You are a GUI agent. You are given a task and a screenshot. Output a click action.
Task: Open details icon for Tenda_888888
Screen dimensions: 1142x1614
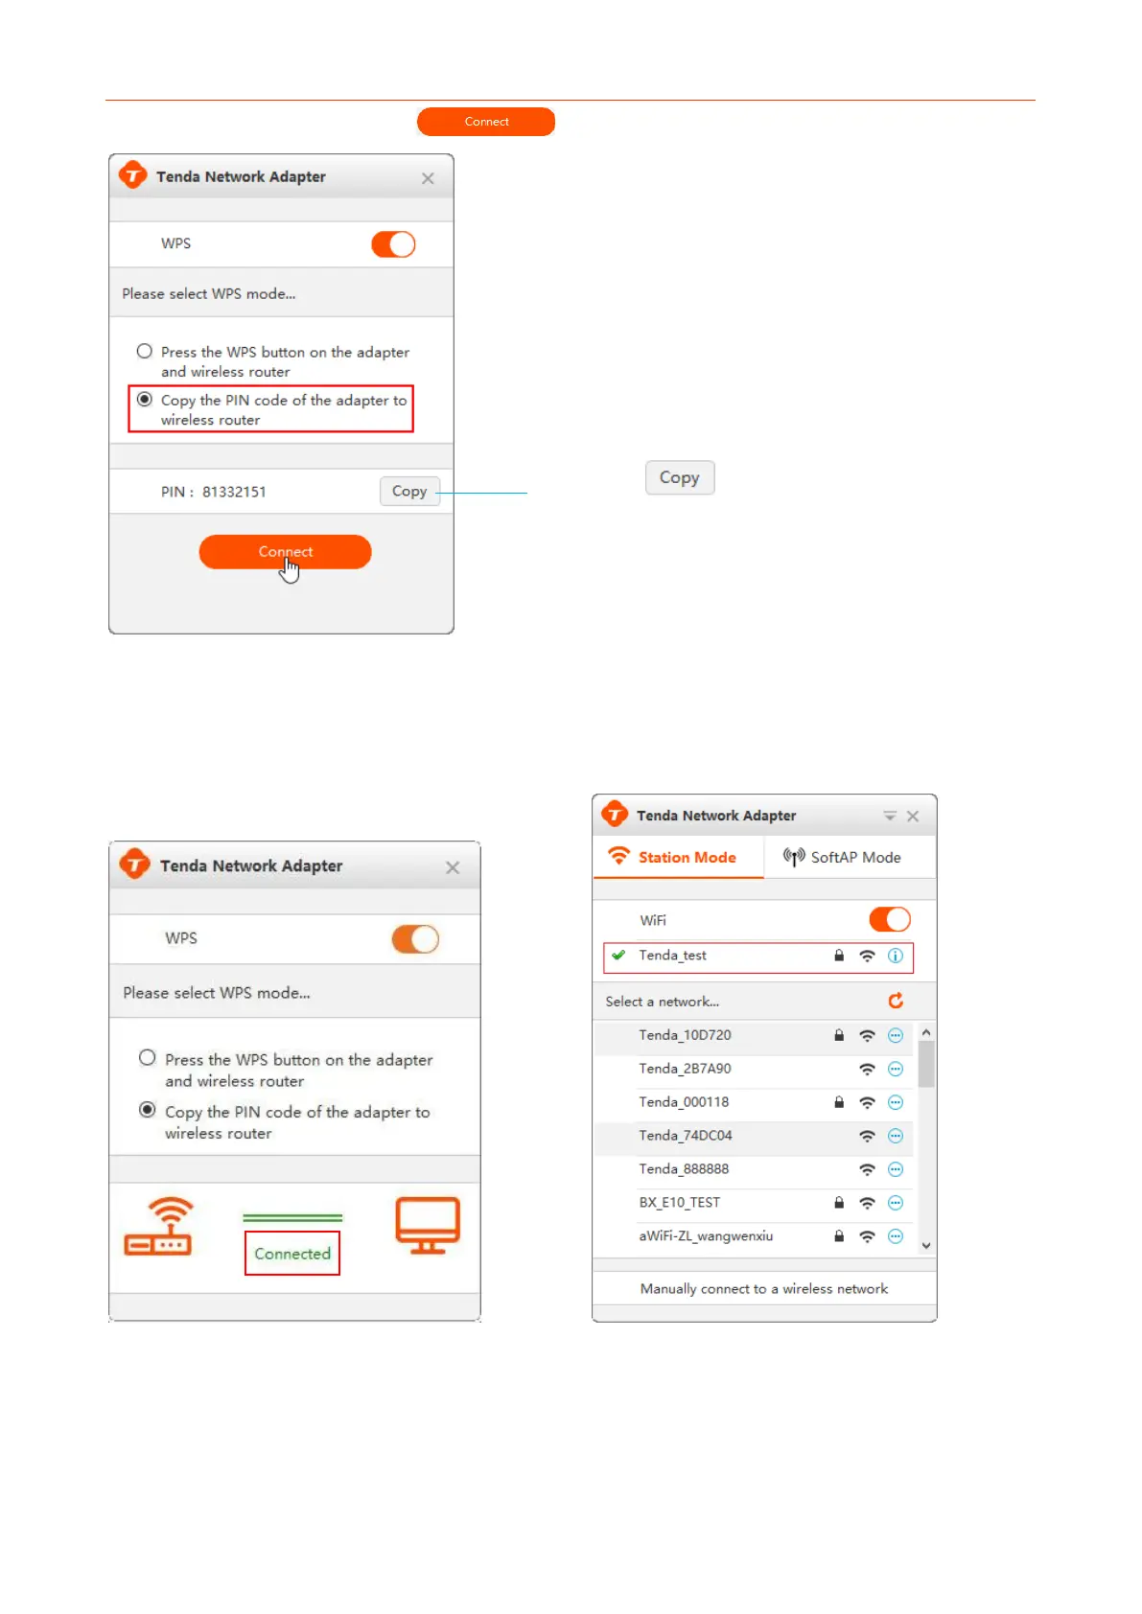[x=896, y=1169]
